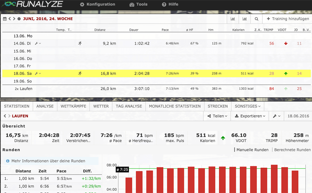Open wrench menu for 18.06. Sa row

tap(38, 73)
